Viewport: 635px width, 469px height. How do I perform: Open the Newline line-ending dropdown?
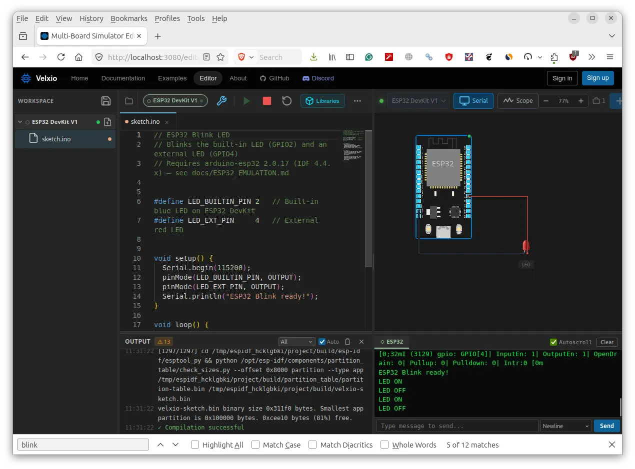pos(565,426)
